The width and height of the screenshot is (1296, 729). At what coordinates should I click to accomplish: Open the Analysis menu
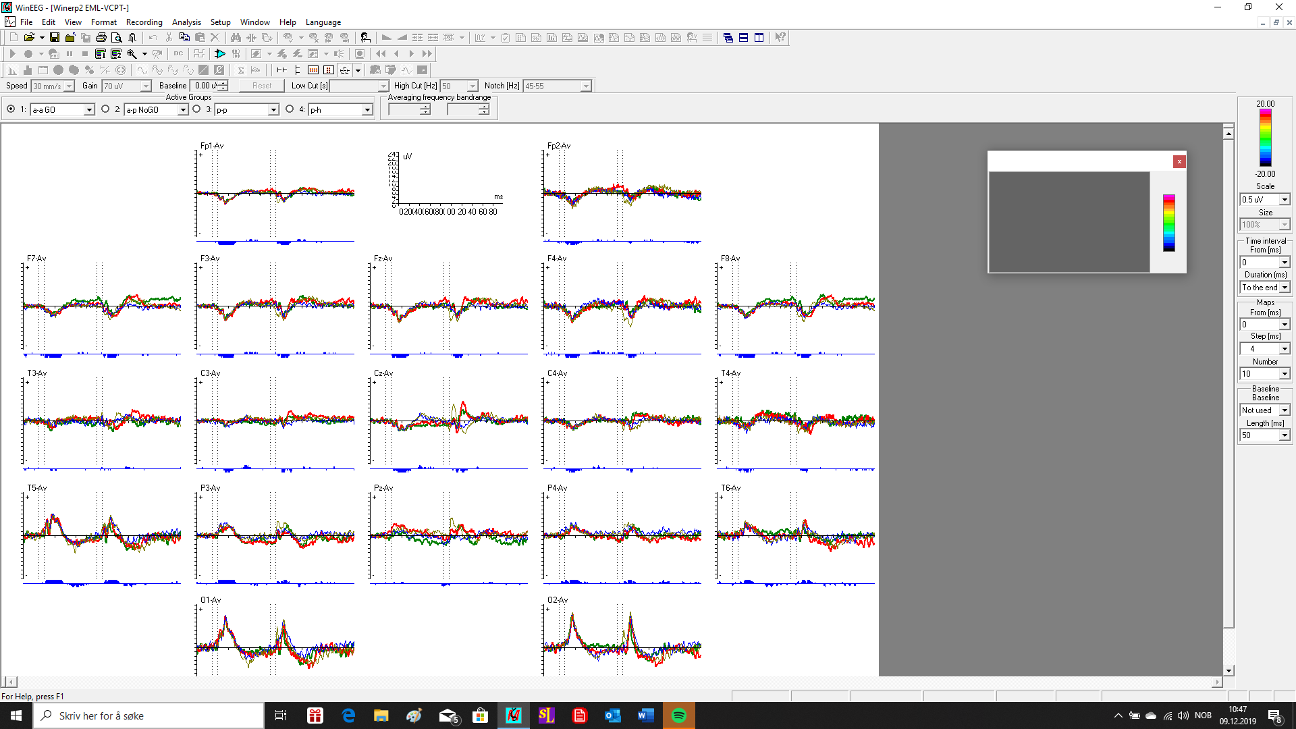(x=186, y=22)
